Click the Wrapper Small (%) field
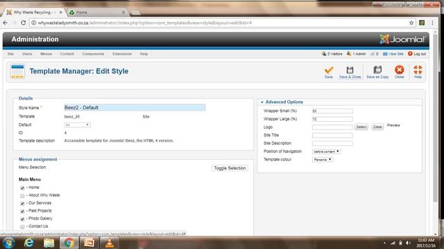This screenshot has height=249, width=444. (x=332, y=111)
